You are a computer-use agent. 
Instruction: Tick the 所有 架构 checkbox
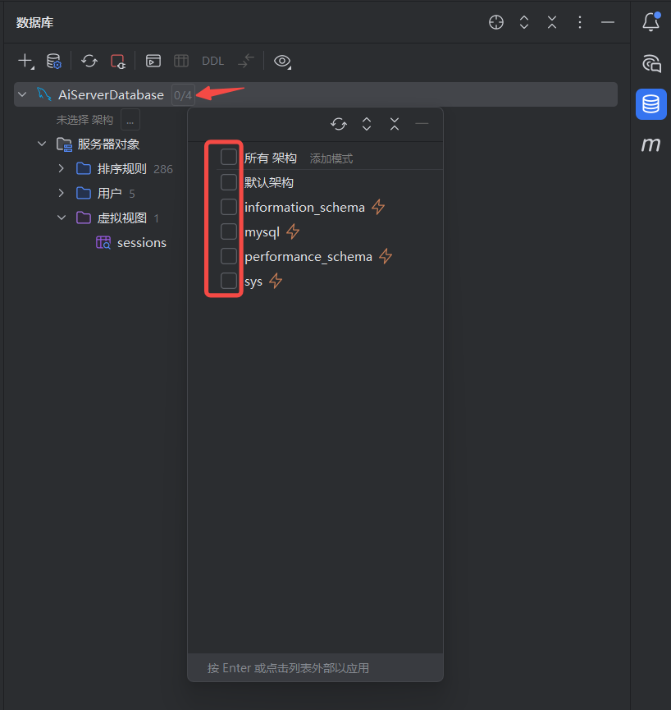coord(229,157)
